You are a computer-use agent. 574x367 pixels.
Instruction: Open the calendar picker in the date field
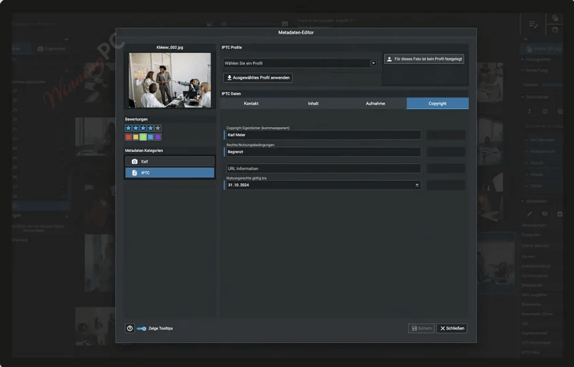point(417,186)
